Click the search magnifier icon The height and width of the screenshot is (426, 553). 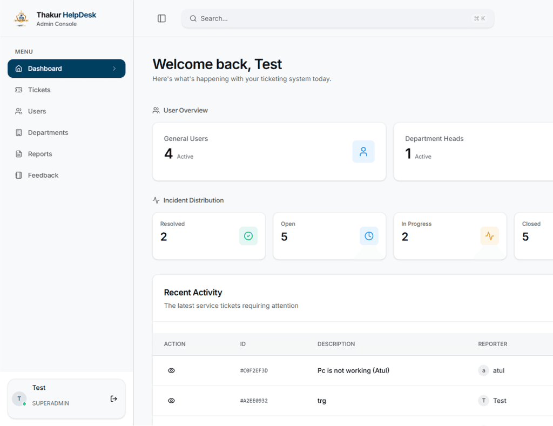click(193, 18)
